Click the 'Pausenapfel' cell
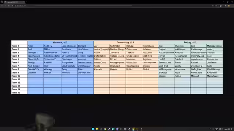The width and height of the screenshot is (234, 131). [182, 56]
